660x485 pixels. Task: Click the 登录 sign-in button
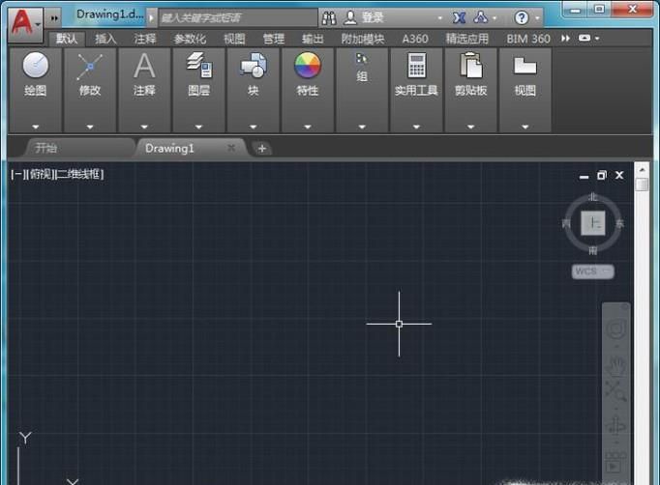tap(366, 17)
